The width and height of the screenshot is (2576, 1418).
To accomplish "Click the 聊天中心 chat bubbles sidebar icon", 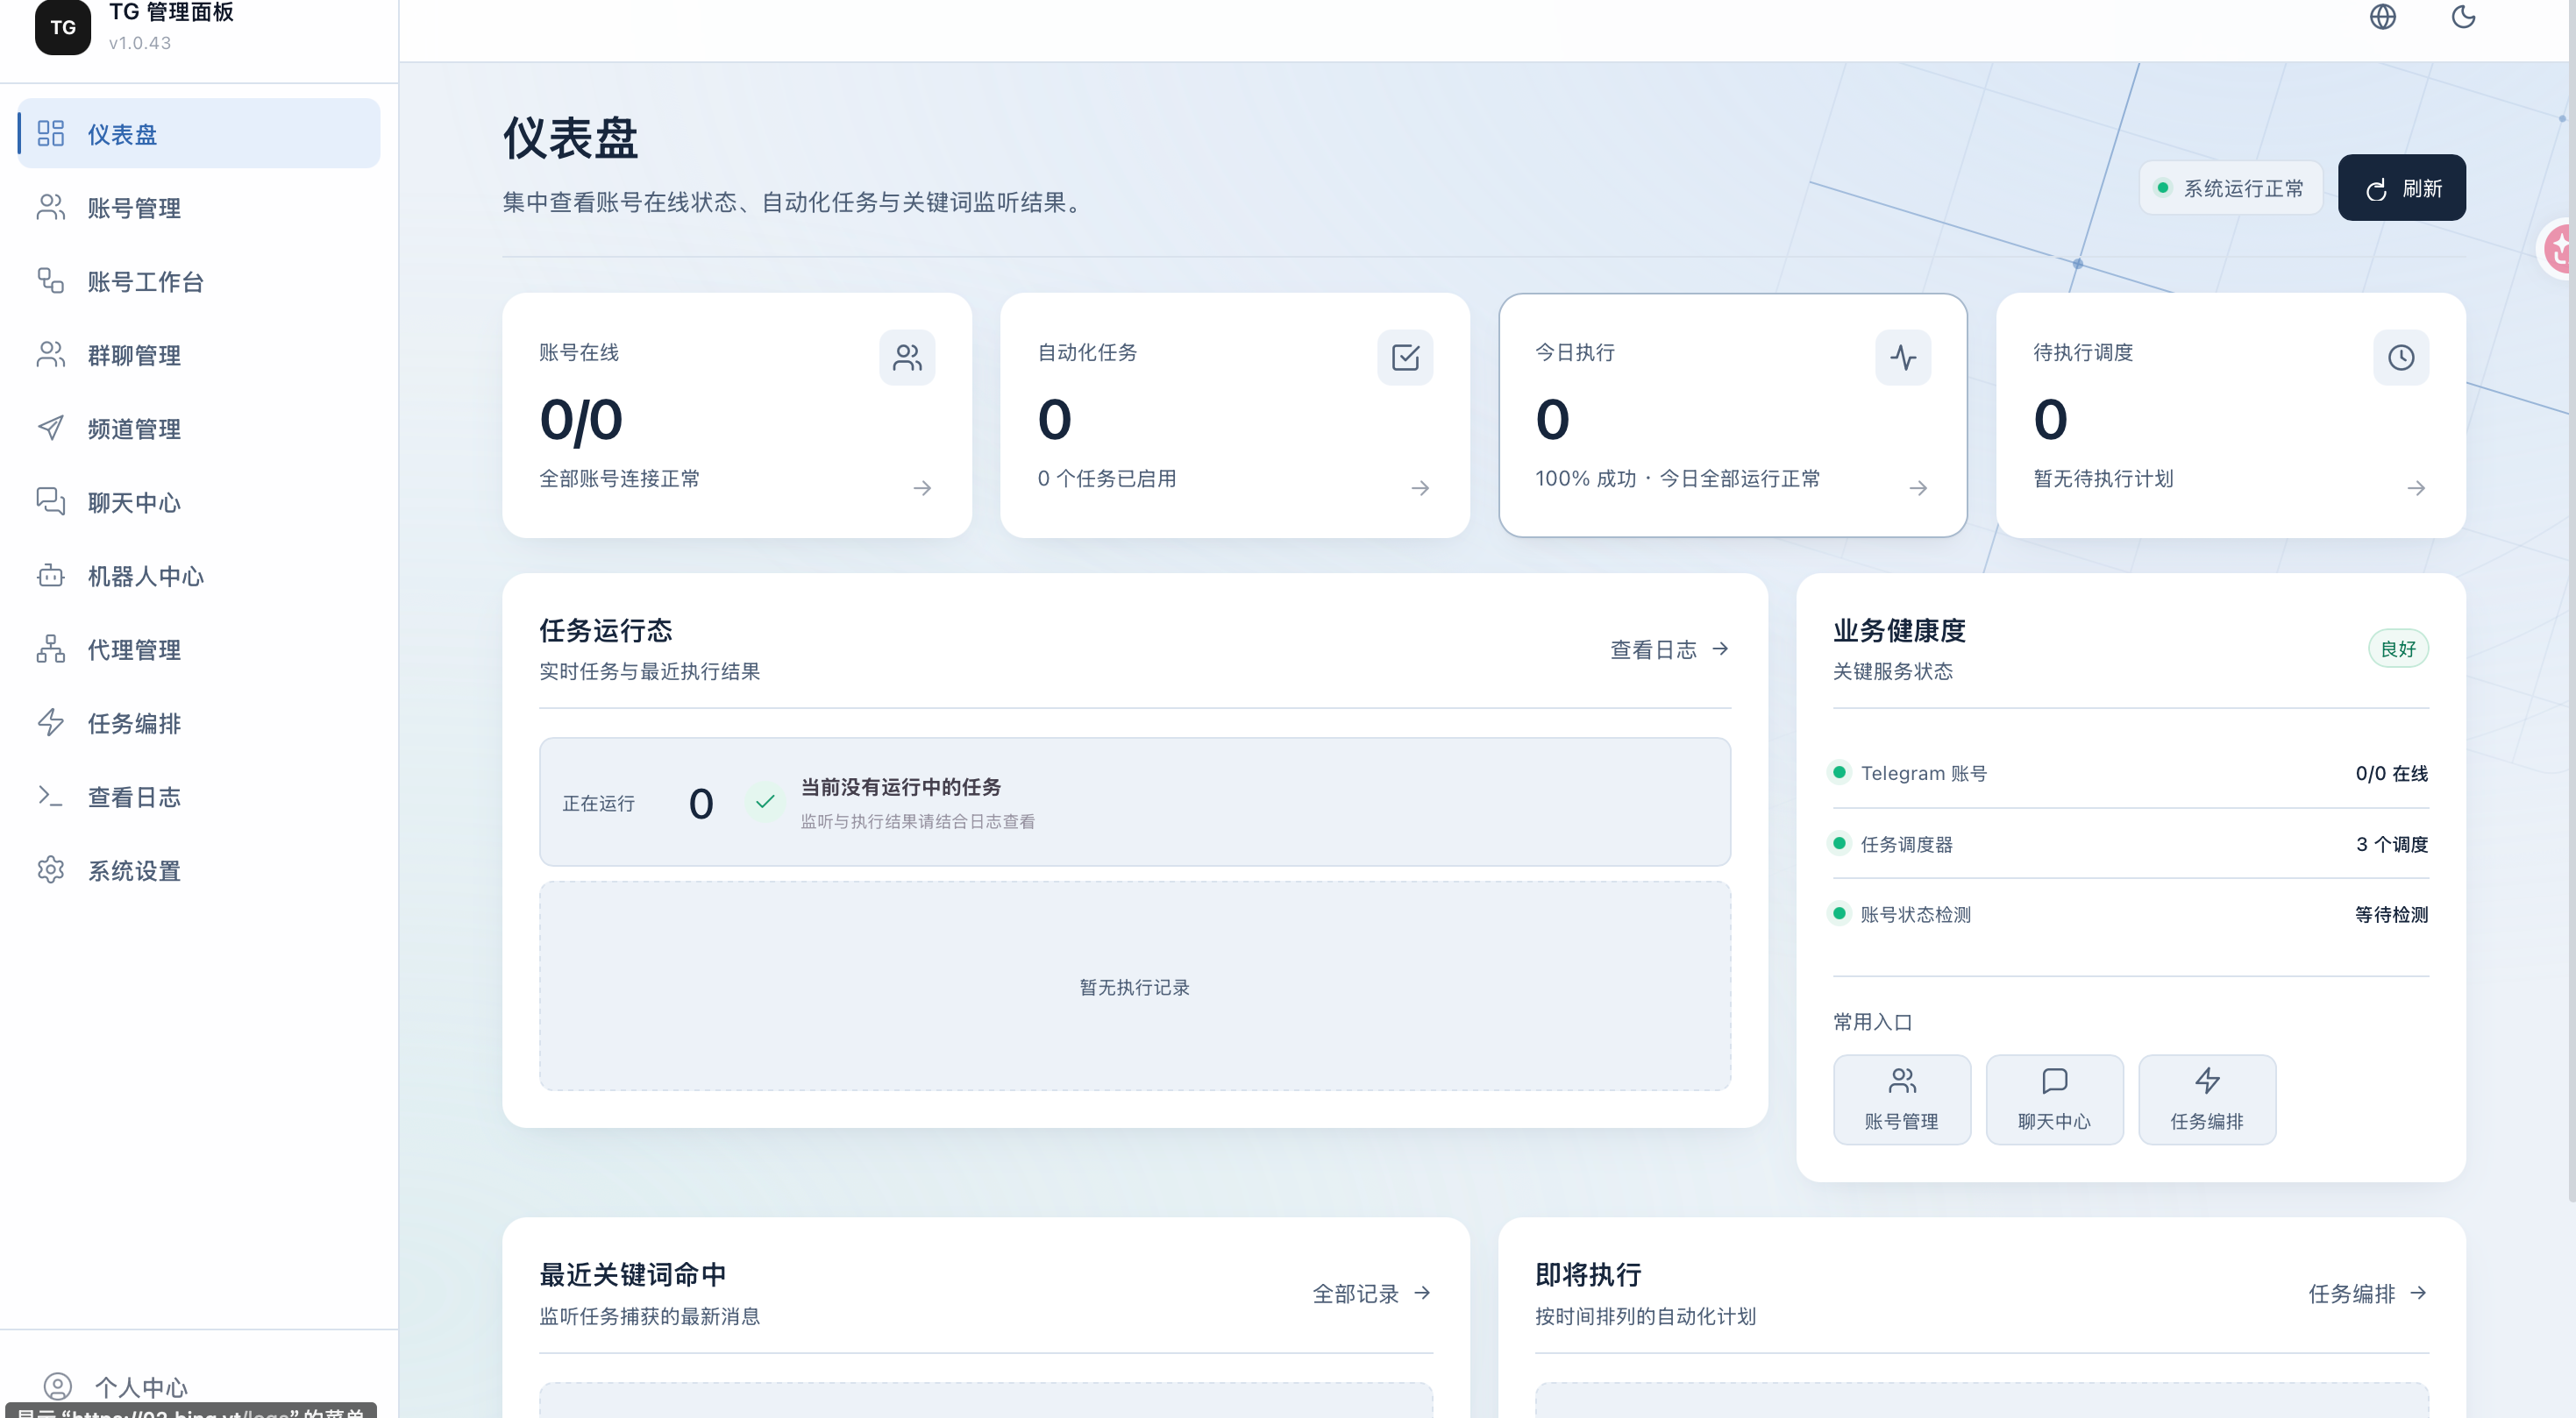I will [x=51, y=501].
